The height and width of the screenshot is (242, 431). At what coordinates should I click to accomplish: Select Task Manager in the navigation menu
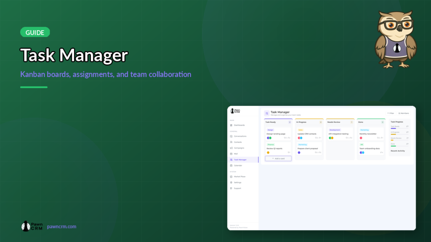point(239,160)
